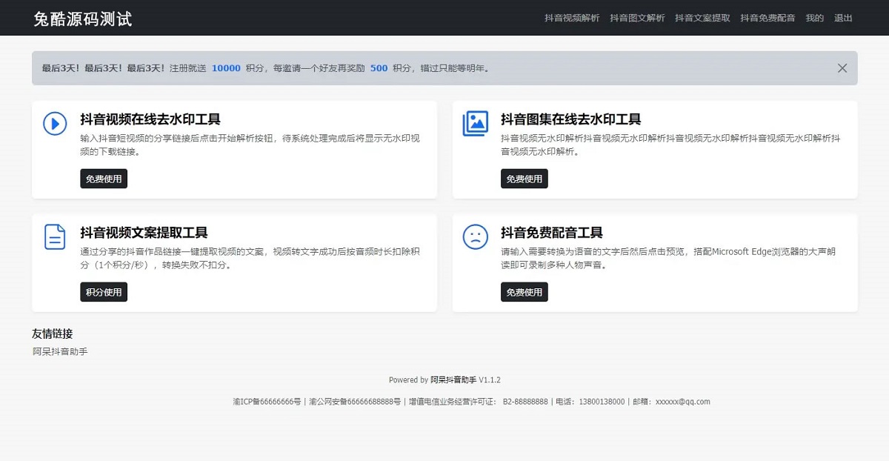Open the 我的 account page

(814, 18)
